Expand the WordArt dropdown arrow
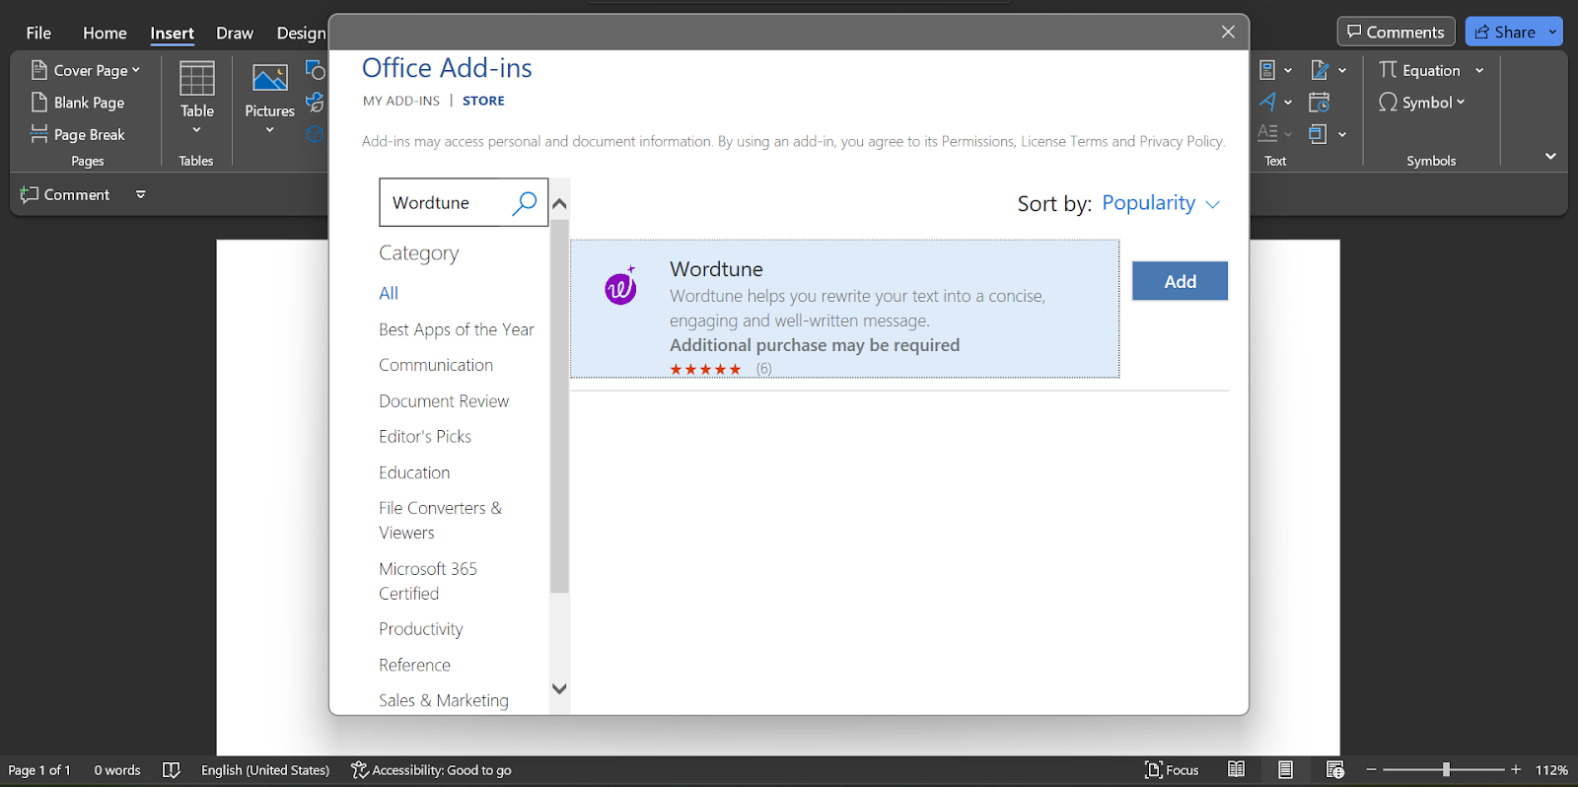Image resolution: width=1578 pixels, height=787 pixels. pyautogui.click(x=1288, y=102)
